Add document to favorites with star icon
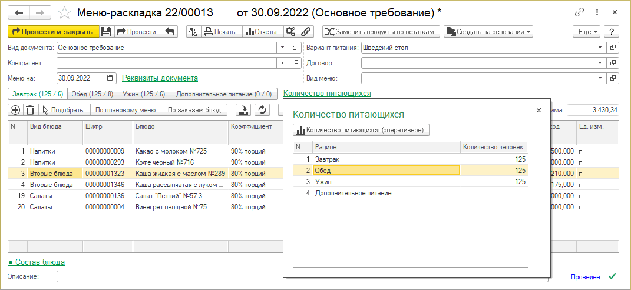 [x=64, y=12]
